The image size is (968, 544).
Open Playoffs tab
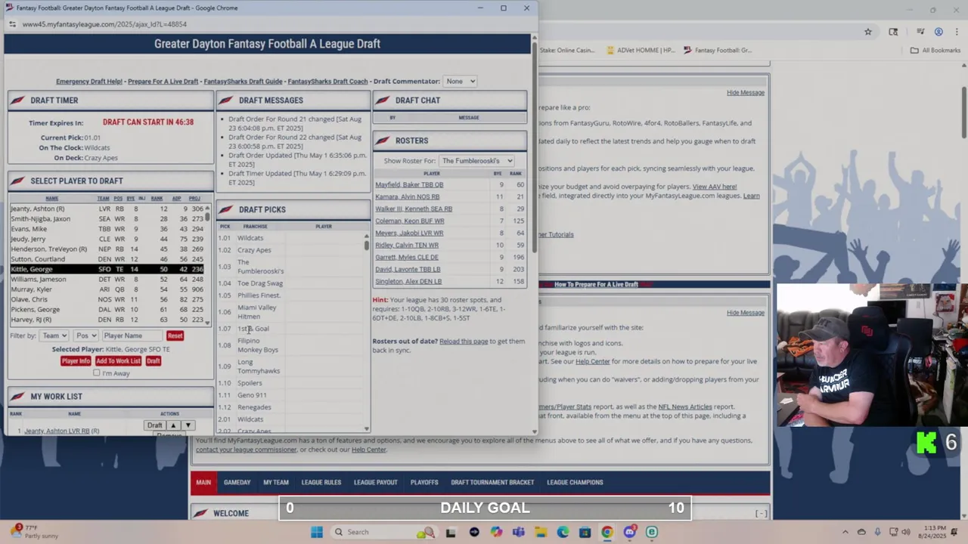pos(424,482)
